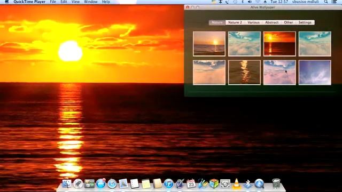Open the colored pencils icon in Dock
The image size is (342, 192).
click(203, 183)
